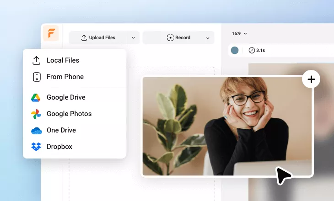This screenshot has width=334, height=201.
Task: Open the Record options chevron
Action: [x=208, y=38]
